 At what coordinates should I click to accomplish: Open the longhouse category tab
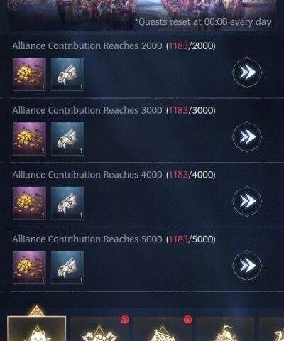coord(163,329)
